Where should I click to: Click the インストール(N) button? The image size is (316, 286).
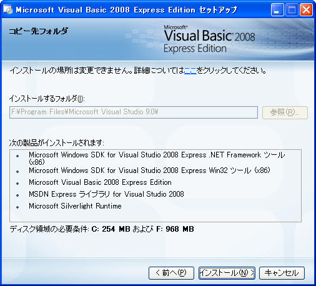tap(227, 273)
